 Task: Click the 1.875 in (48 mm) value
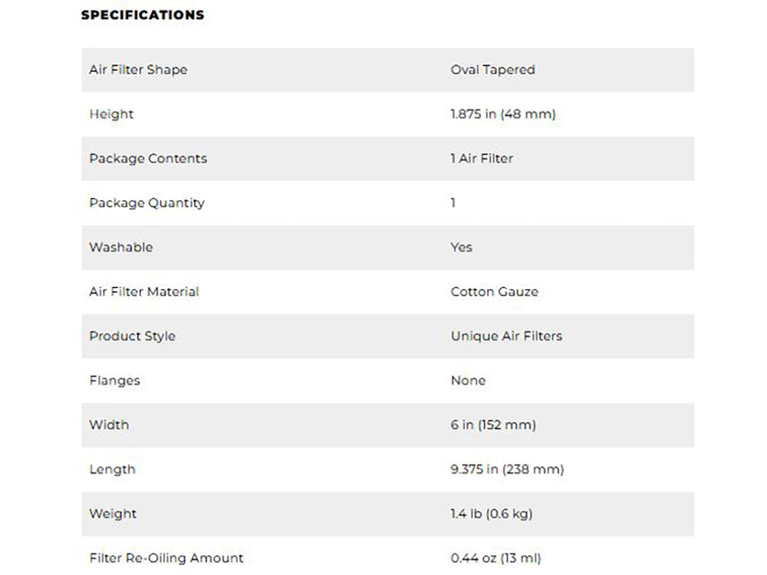pos(503,114)
